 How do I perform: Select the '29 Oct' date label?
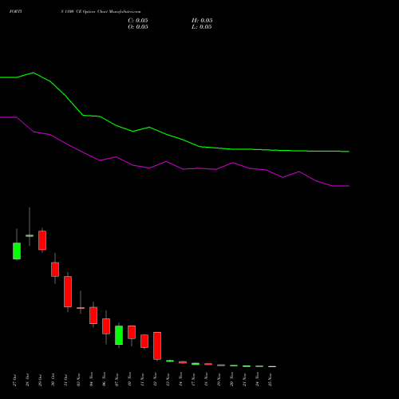tap(40, 380)
